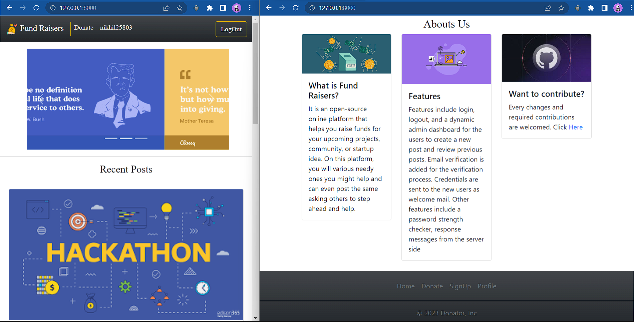The width and height of the screenshot is (634, 322).
Task: Click left page scrollbar down arrow
Action: (256, 318)
